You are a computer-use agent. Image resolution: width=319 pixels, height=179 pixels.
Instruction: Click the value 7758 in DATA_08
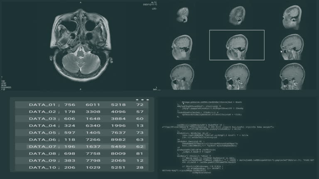[x=93, y=153]
